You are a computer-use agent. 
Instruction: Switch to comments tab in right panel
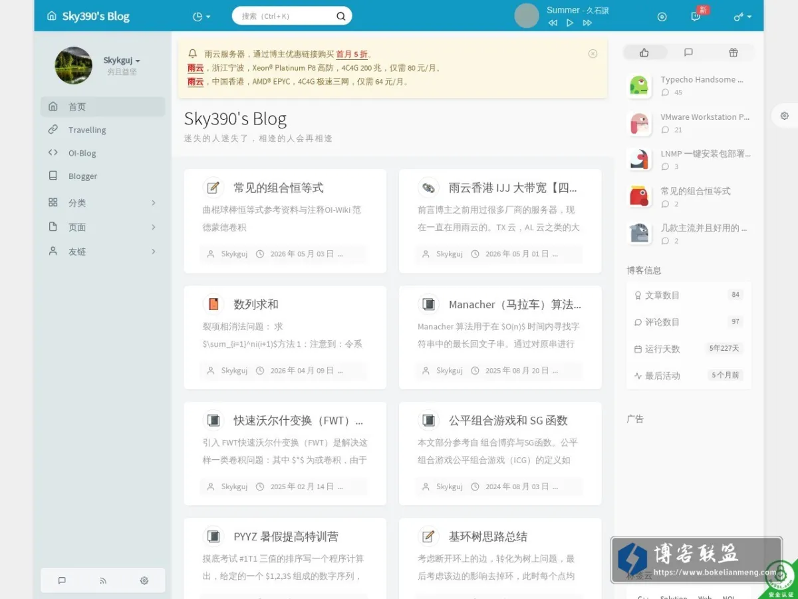click(688, 53)
